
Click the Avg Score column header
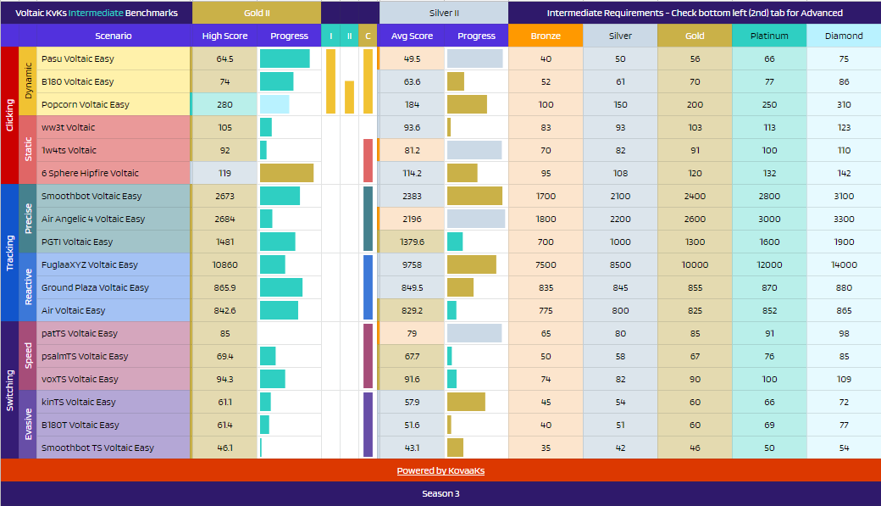coord(412,36)
